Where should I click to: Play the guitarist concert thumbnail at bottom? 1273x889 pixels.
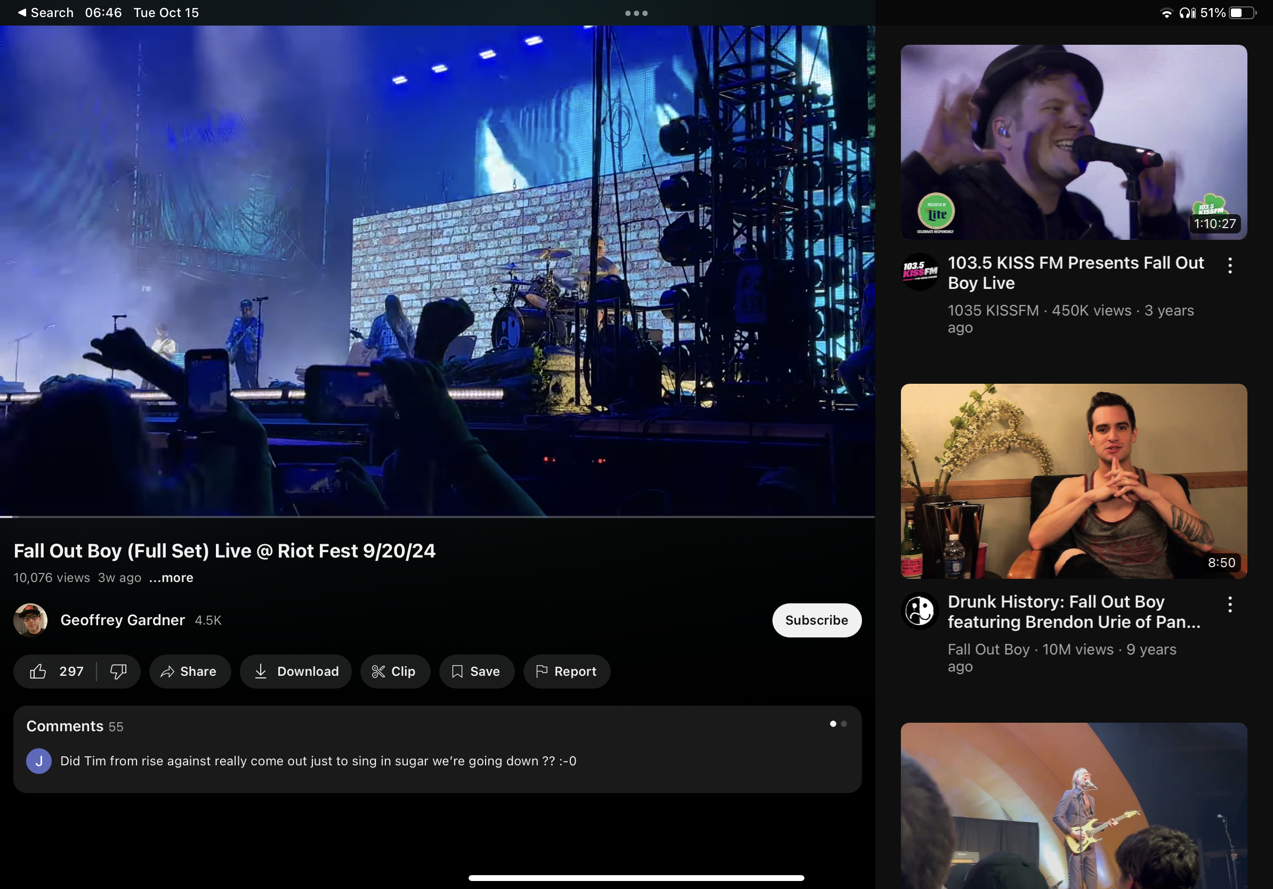click(x=1074, y=806)
